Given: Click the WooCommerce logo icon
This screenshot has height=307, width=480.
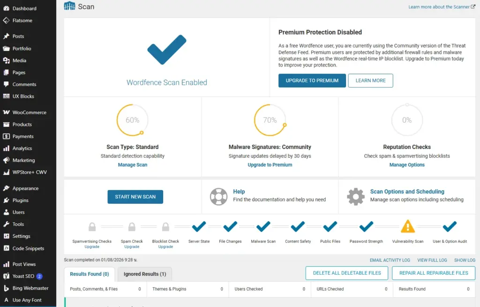Looking at the screenshot, I should pyautogui.click(x=6, y=112).
